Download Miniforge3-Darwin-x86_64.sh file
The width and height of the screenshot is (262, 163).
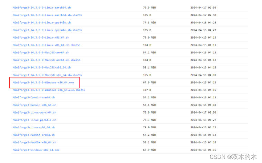coord(34,105)
